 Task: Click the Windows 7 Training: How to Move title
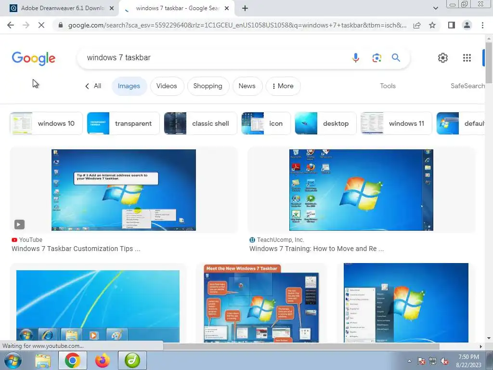316,249
